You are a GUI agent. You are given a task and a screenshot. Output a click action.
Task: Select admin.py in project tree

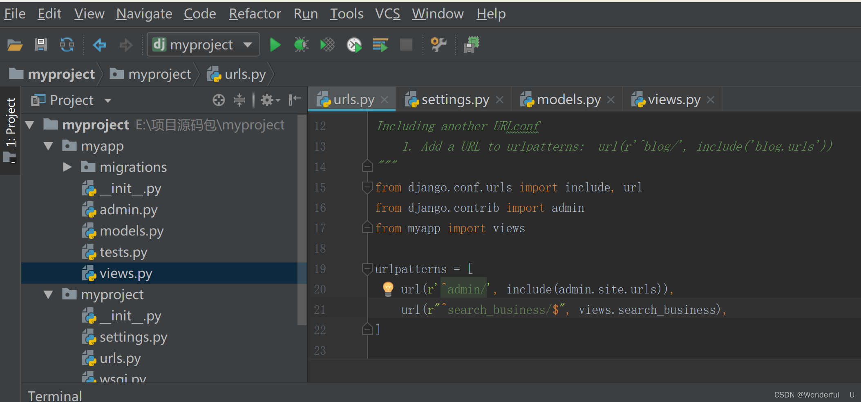[120, 210]
